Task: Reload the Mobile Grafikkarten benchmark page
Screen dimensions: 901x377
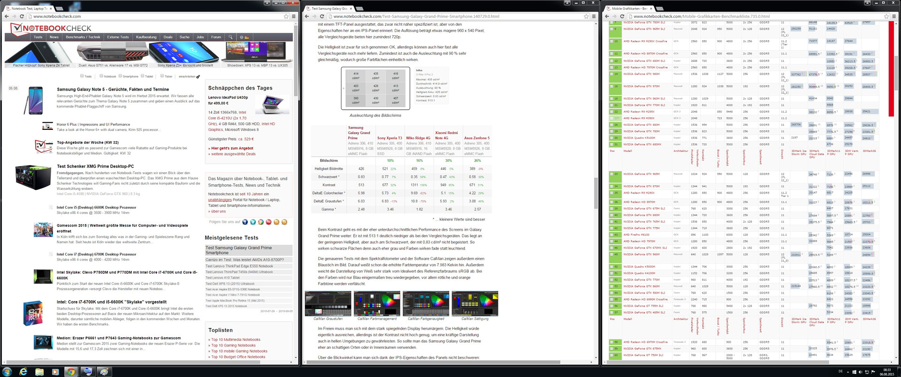Action: point(622,16)
